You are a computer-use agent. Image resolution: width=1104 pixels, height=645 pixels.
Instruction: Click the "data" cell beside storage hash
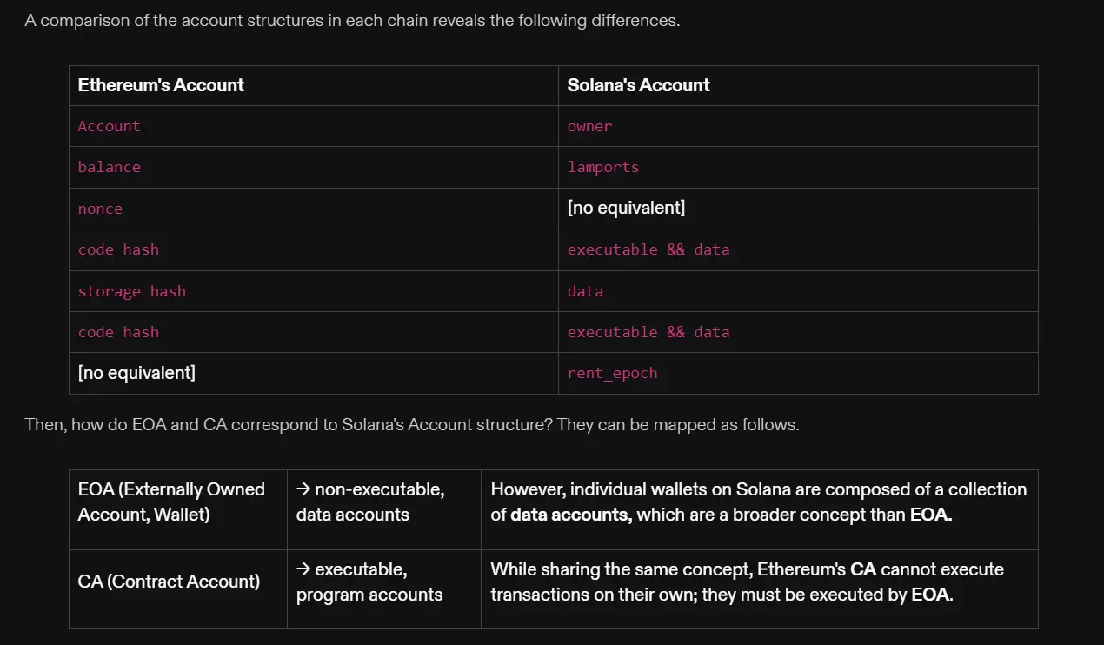[x=798, y=291]
